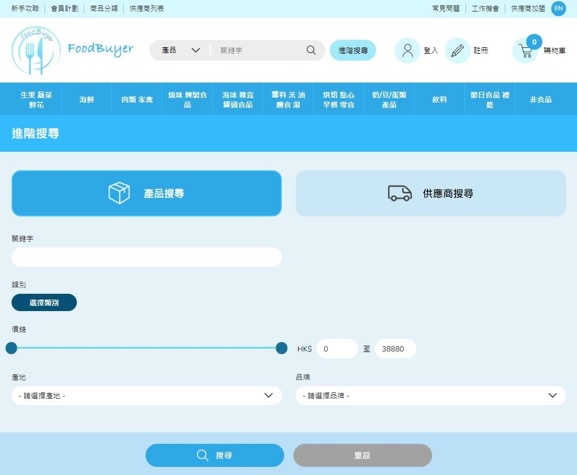Screen dimensions: 577x475
Task: Select the 供應商搜尋 tab
Action: click(430, 193)
